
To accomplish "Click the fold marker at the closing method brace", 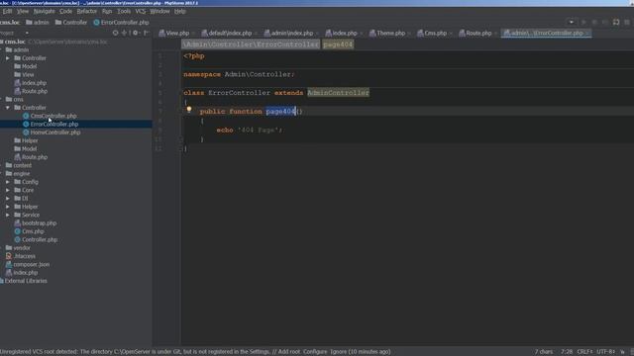I will (180, 139).
